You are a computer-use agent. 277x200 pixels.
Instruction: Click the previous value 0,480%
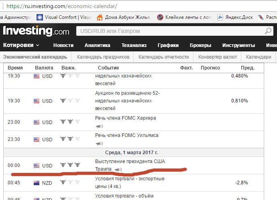pos(240,76)
